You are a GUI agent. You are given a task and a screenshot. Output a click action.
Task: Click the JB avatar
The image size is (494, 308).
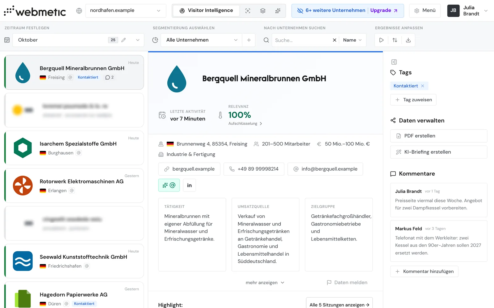453,11
